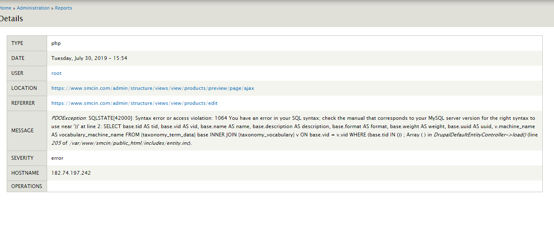Viewport: 554px width, 230px height.
Task: Follow the Location URL ending in ajax
Action: pos(153,88)
